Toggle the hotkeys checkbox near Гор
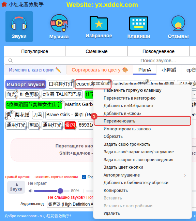 84,177
